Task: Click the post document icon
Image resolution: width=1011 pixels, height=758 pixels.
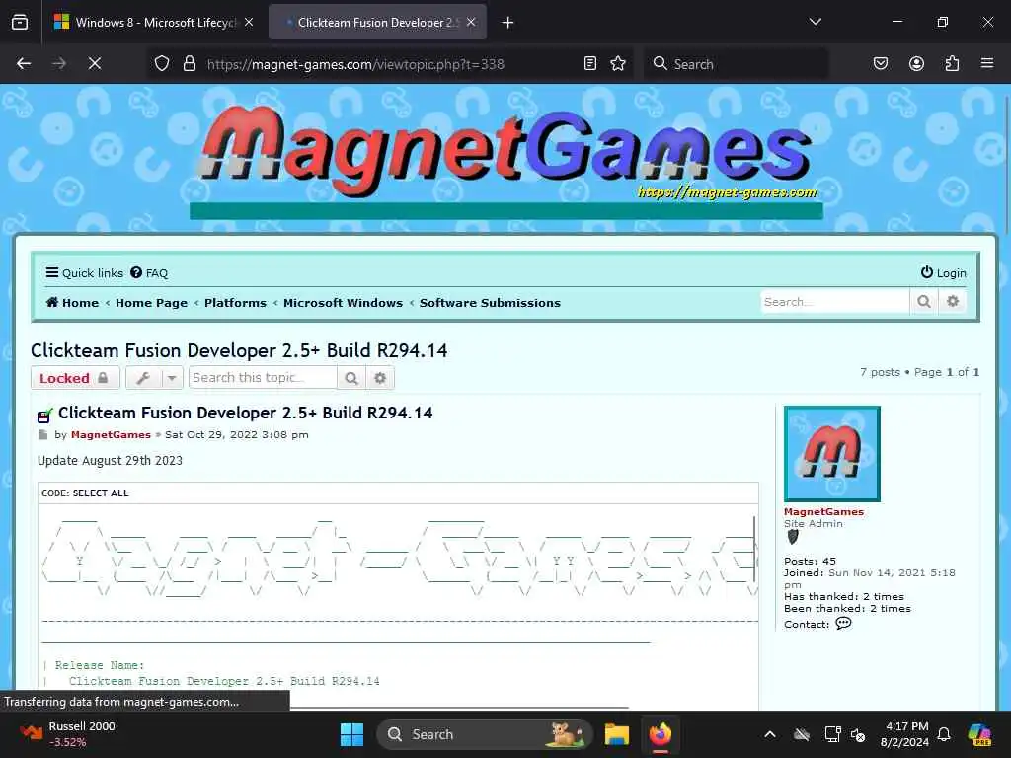Action: 43,435
